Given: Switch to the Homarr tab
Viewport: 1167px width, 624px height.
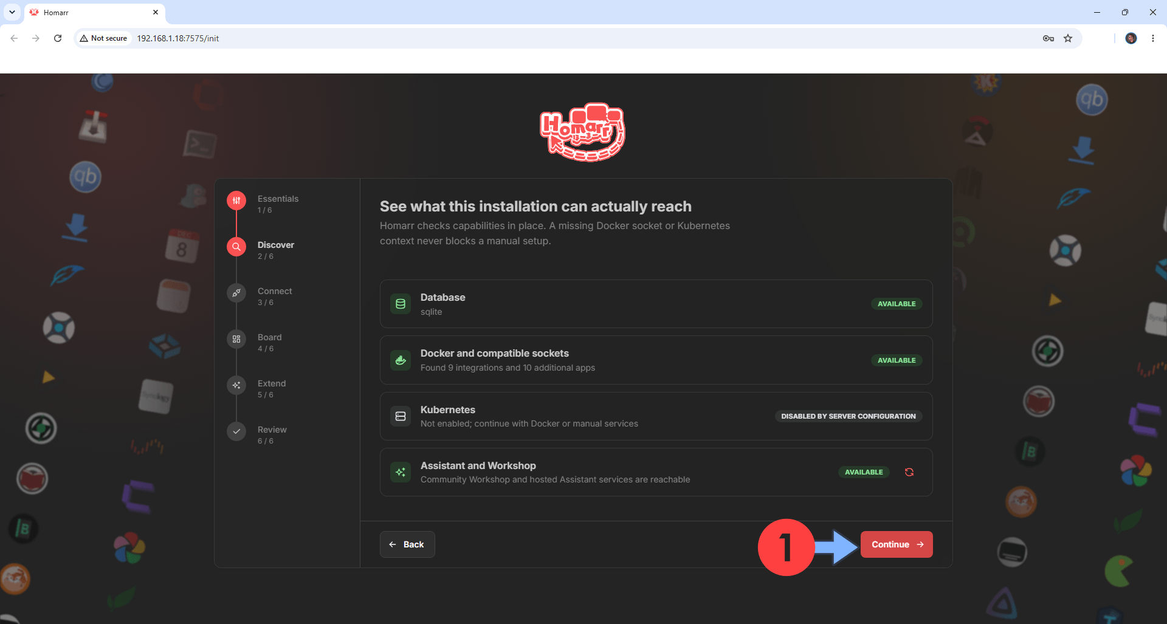Looking at the screenshot, I should pos(94,13).
